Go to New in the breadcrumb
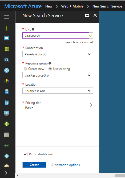Image resolution: width=125 pixels, height=178 pixels. click(49, 6)
